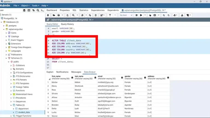Click the Open File folder icon
210x118 pixels.
pos(54,15)
